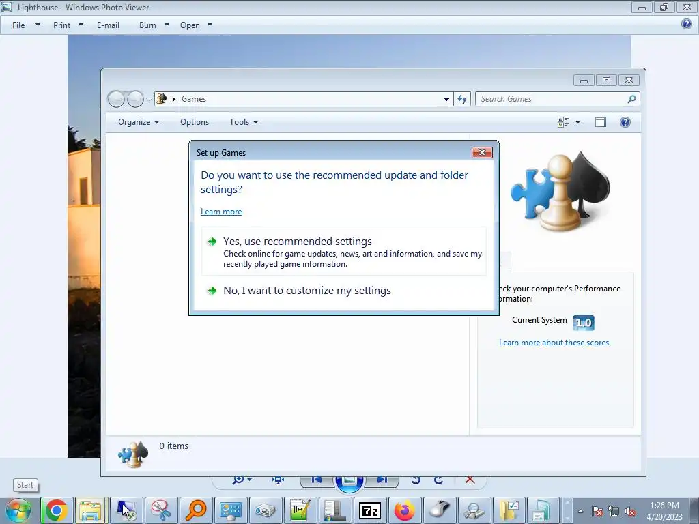Launch Firefox from the taskbar

coord(404,510)
